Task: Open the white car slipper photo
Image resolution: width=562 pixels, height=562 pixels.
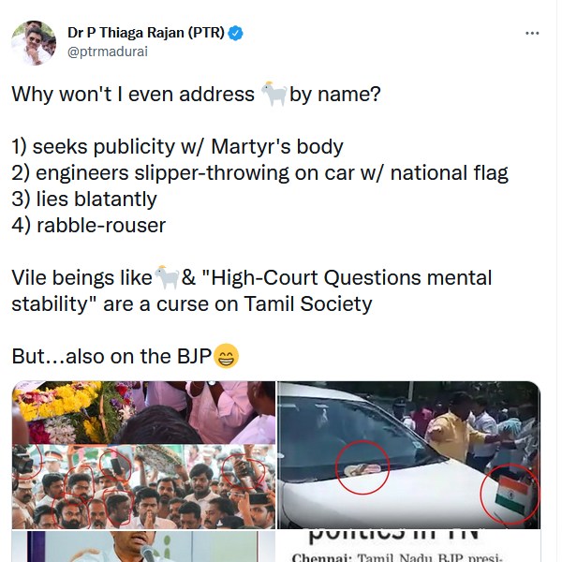Action: coord(409,455)
